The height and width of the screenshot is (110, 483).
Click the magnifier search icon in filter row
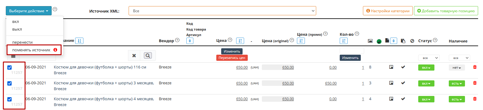pyautogui.click(x=148, y=55)
